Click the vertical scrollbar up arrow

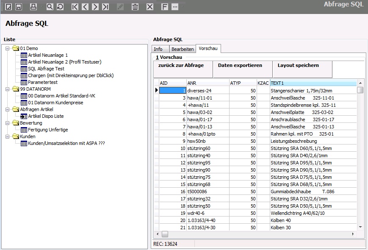(360, 83)
